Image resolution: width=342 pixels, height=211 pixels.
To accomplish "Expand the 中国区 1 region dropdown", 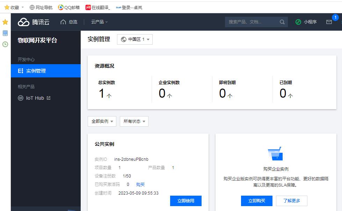I will [x=135, y=39].
